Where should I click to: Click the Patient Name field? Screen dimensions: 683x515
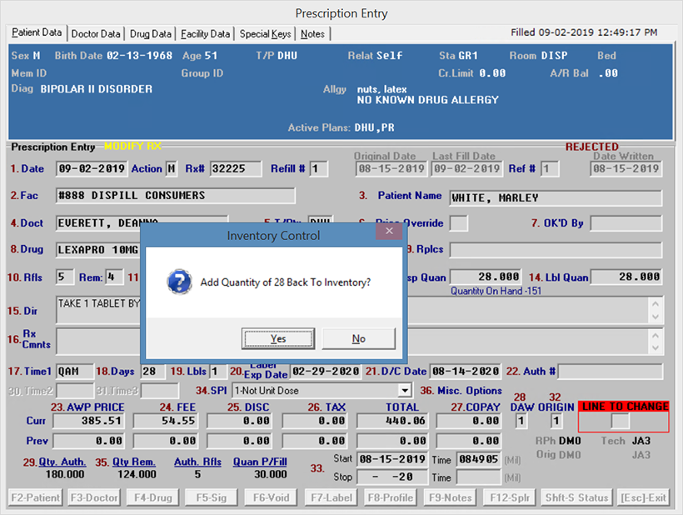pos(556,198)
